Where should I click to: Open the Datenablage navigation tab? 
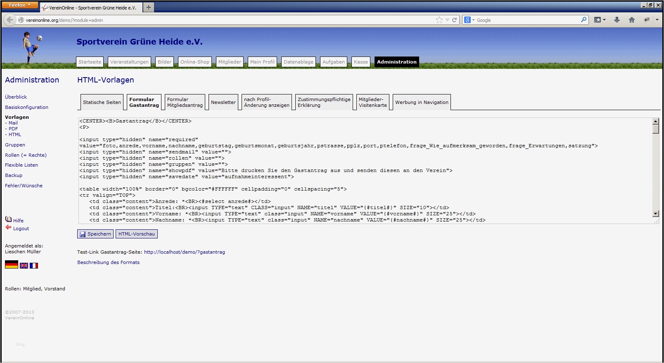(299, 62)
